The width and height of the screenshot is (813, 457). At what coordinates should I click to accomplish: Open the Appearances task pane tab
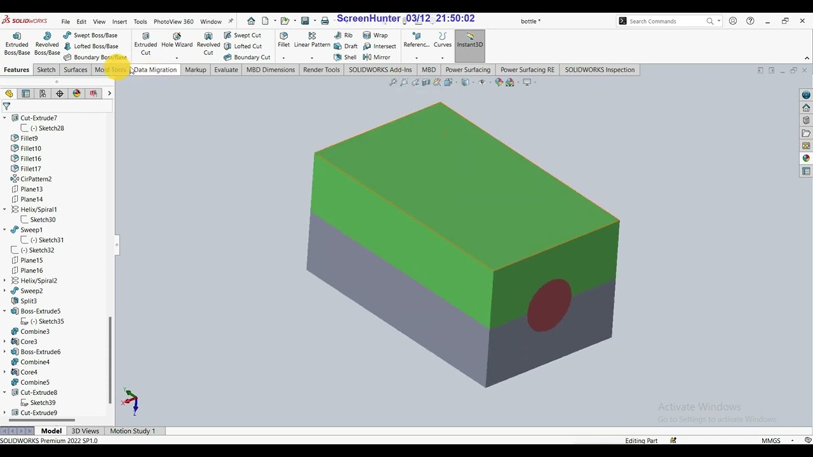click(806, 158)
